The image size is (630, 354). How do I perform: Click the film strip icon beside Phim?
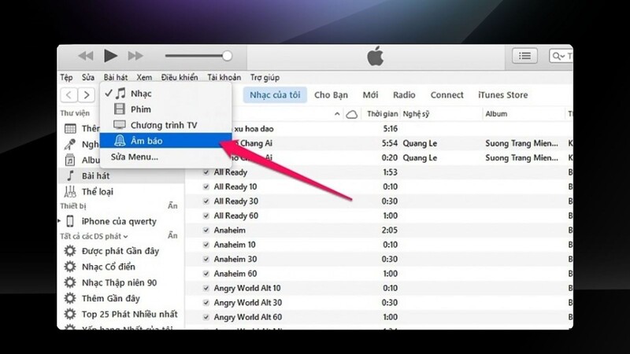pyautogui.click(x=120, y=109)
